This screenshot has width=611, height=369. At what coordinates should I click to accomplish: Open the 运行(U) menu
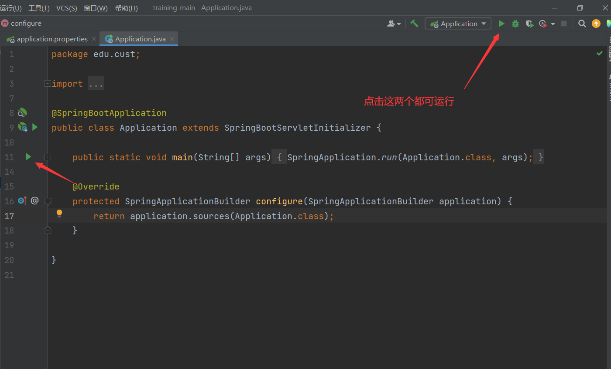pyautogui.click(x=10, y=8)
